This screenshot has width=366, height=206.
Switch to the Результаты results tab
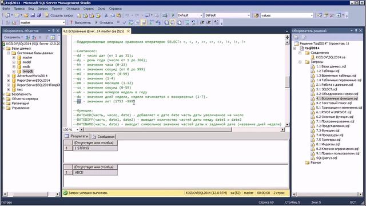(77, 136)
